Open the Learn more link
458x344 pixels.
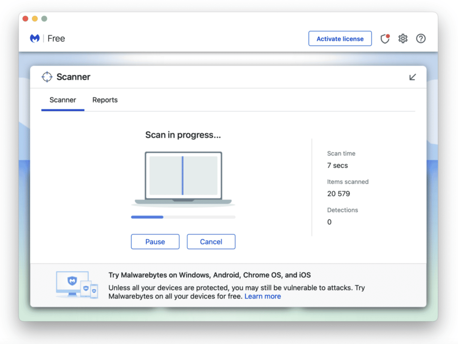(x=263, y=296)
